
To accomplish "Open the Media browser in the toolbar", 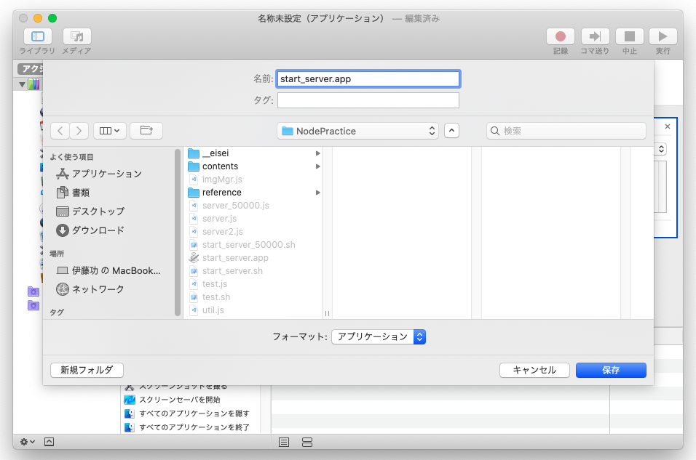I will tap(76, 36).
